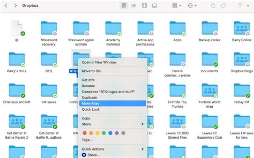Image resolution: width=254 pixels, height=158 pixels.
Task: Choose Move to Bin from context menu
Action: [113, 71]
